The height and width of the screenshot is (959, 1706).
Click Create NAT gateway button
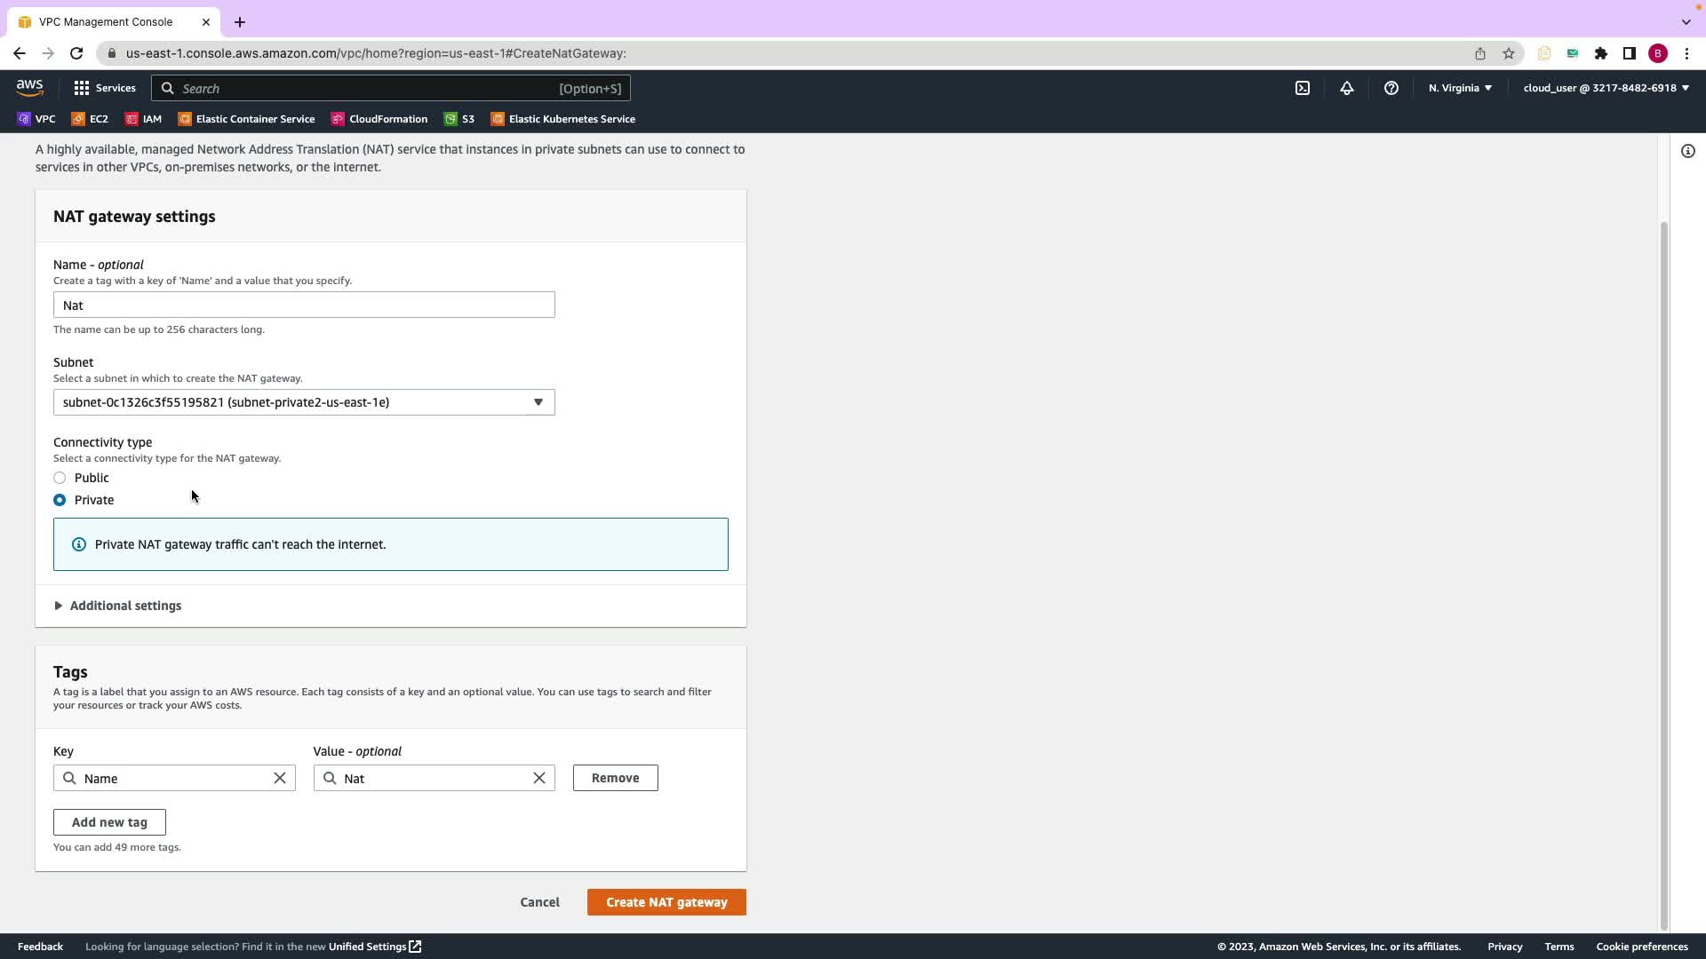coord(666,902)
